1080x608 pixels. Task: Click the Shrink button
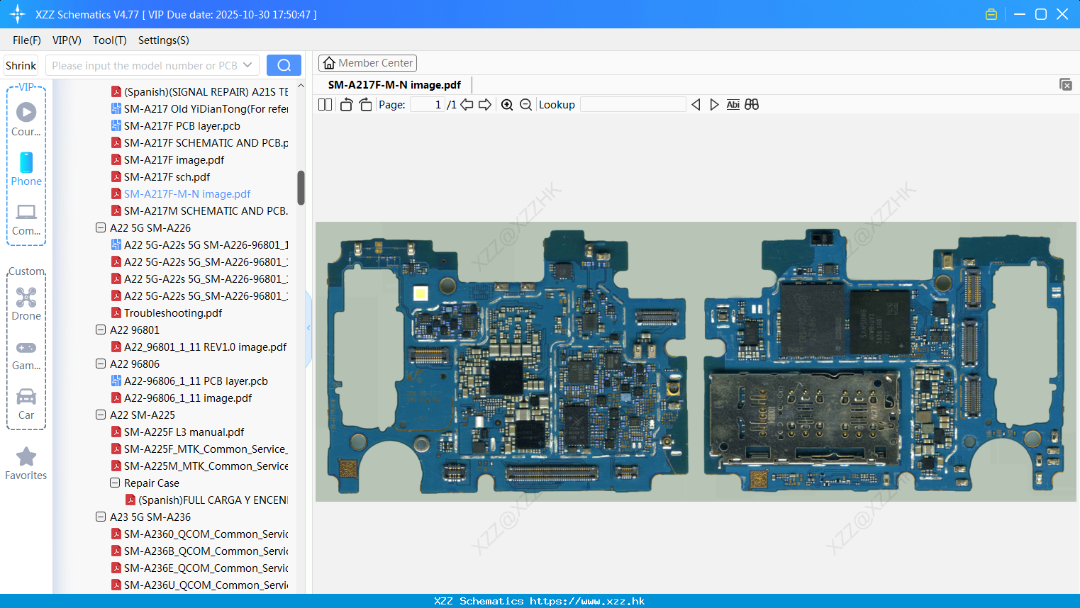[x=21, y=65]
